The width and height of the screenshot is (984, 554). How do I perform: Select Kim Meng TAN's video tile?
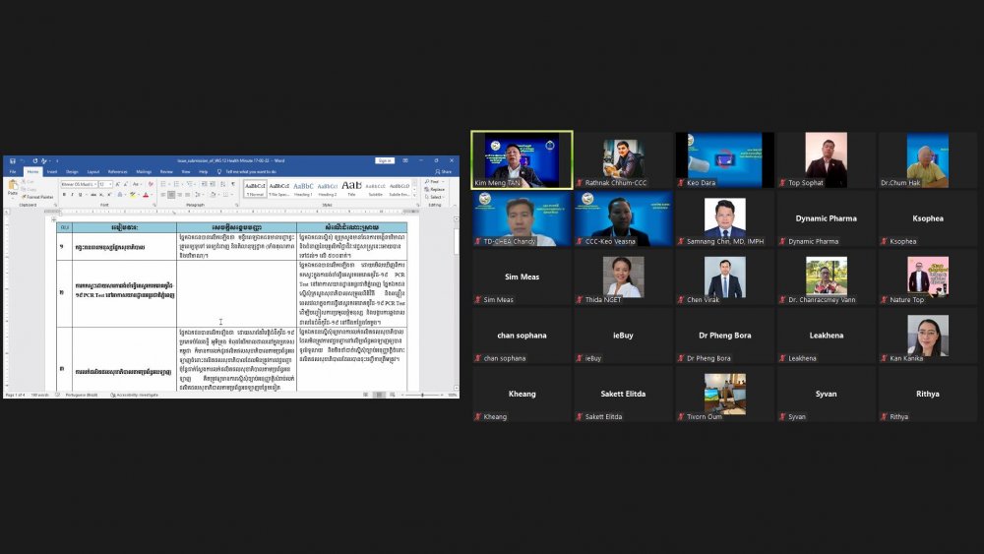[522, 160]
